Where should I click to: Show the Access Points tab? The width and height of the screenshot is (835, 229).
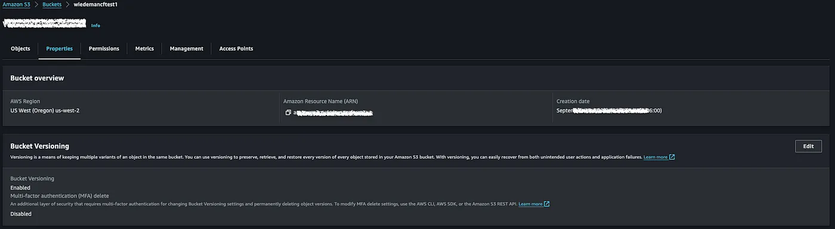pos(236,49)
